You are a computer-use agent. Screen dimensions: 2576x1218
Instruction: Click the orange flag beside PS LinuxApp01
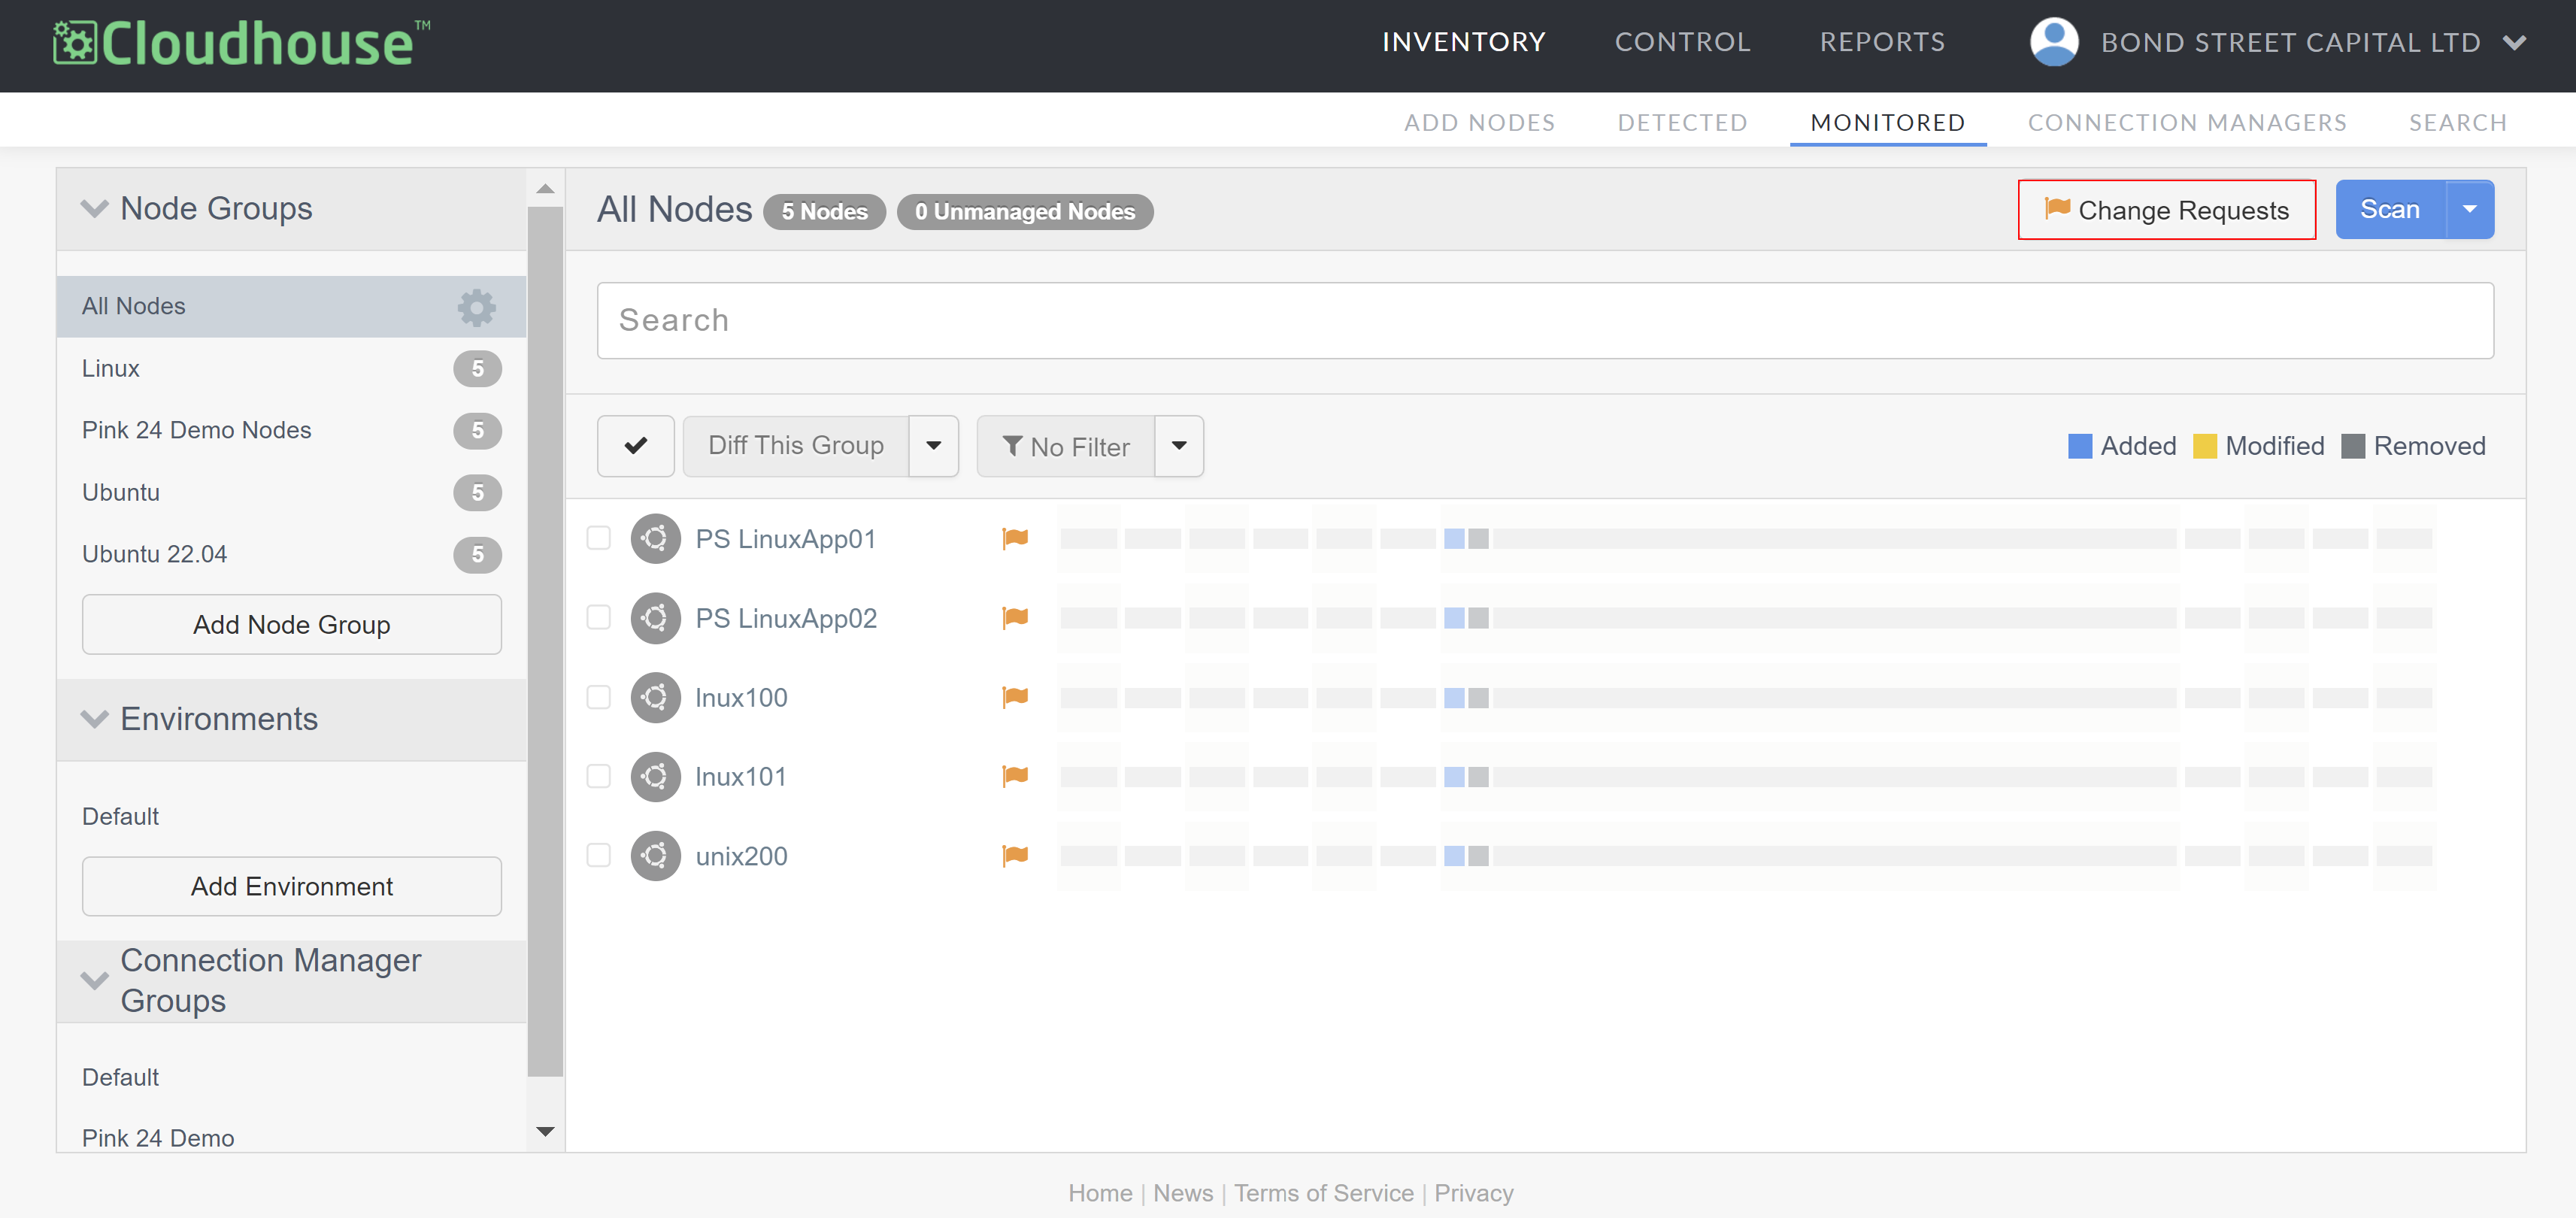pos(1015,538)
